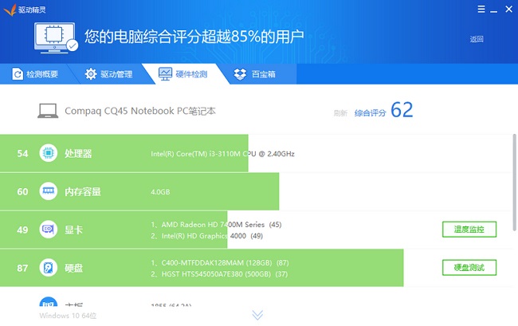This screenshot has height=326, width=518.
Task: Click the 硬件检测 monitor chart icon
Action: [165, 74]
